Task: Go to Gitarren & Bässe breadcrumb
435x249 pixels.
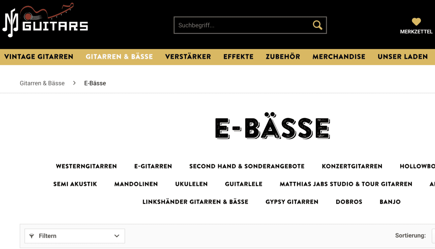Action: 42,83
